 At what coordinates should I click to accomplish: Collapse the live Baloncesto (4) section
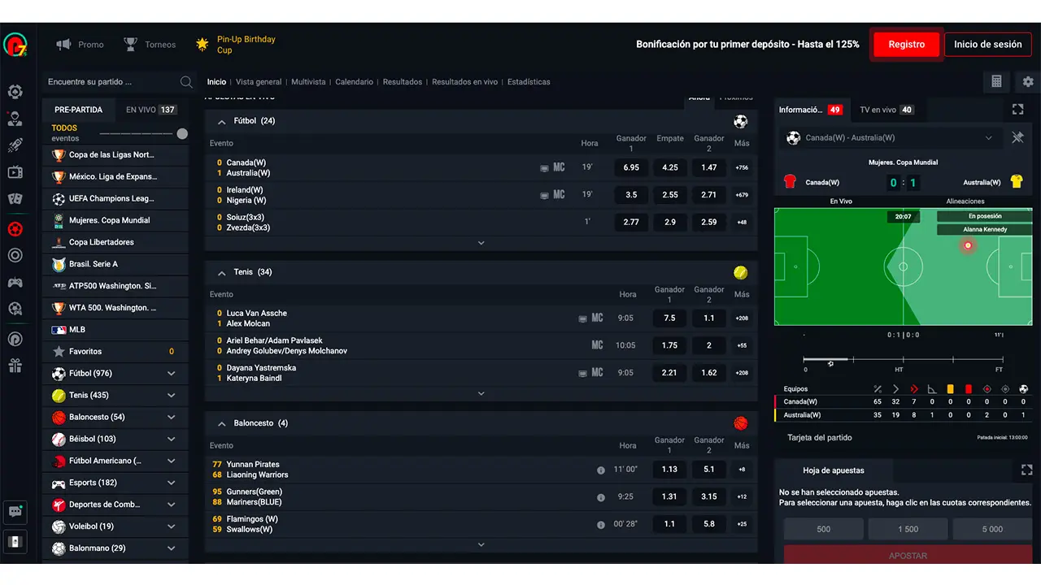tap(221, 424)
